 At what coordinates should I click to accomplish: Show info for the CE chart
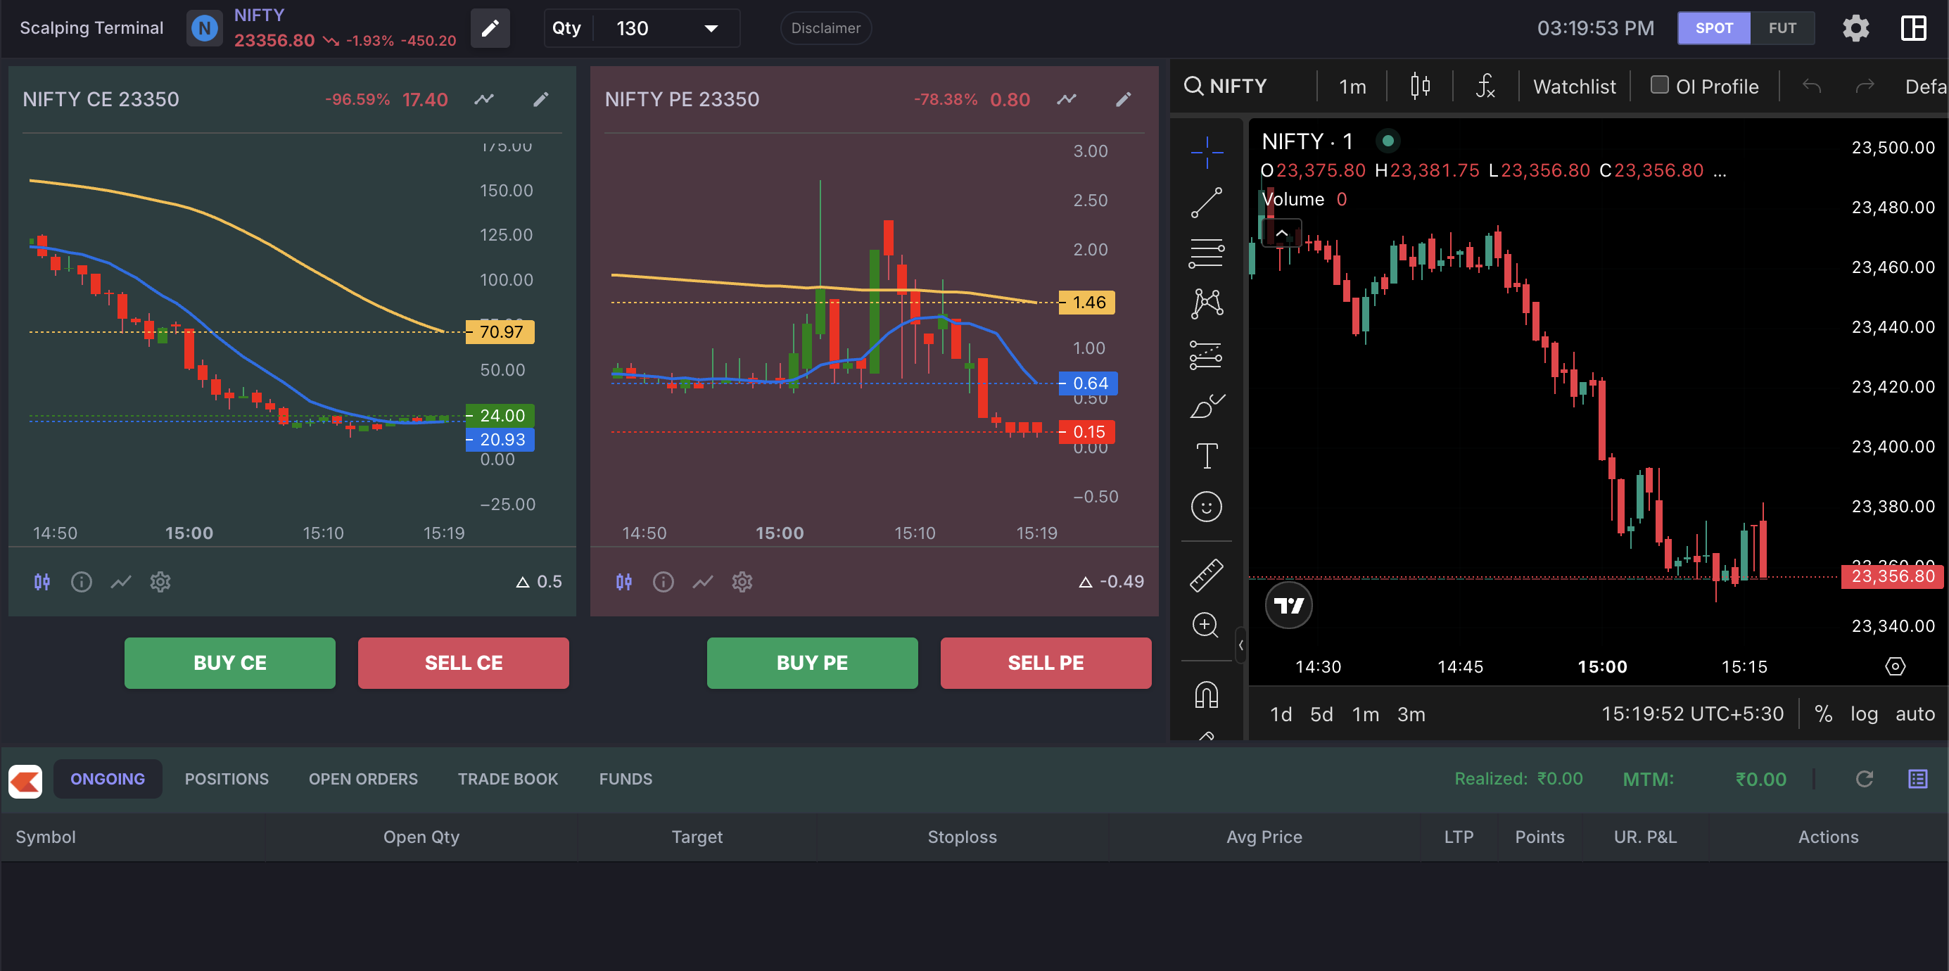click(81, 581)
